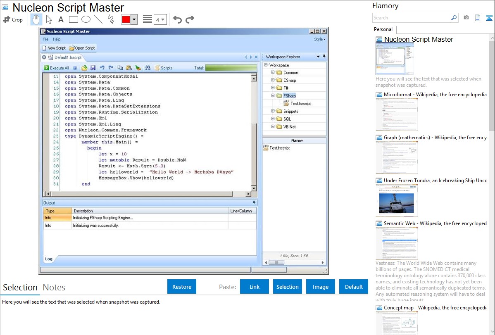Click the search magnifier icon
The image size is (495, 335).
click(x=454, y=18)
